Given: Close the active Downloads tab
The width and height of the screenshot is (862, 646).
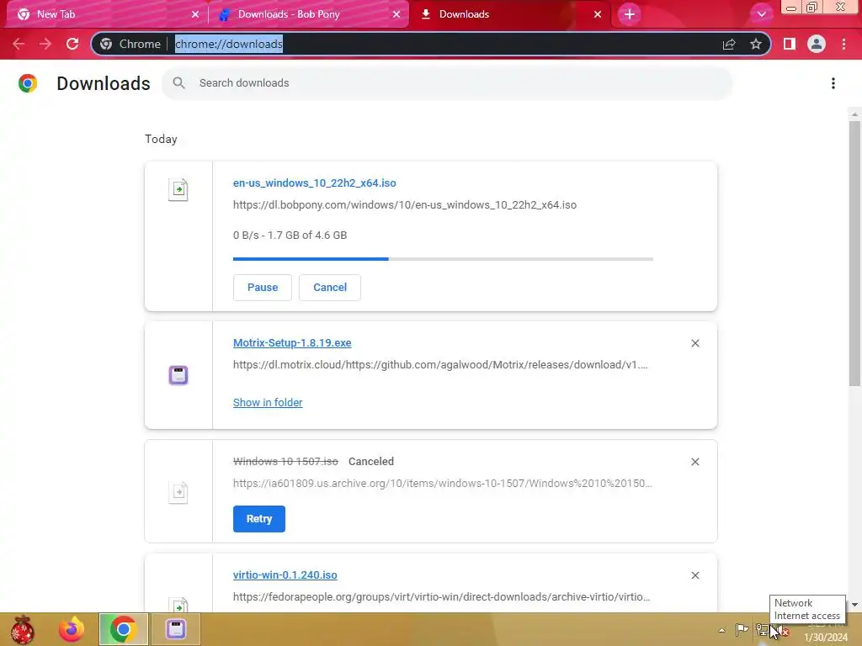Looking at the screenshot, I should [598, 14].
